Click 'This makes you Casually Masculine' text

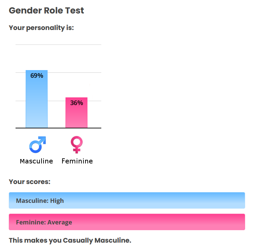[70, 240]
